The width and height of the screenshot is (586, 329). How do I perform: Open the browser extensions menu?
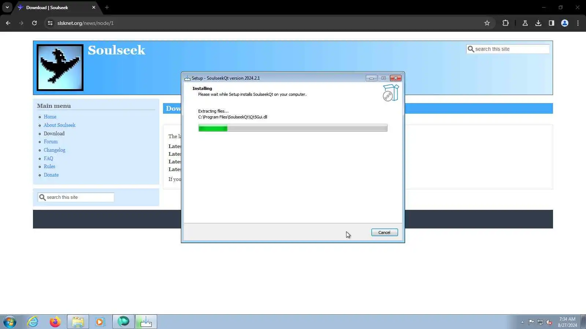(x=505, y=23)
